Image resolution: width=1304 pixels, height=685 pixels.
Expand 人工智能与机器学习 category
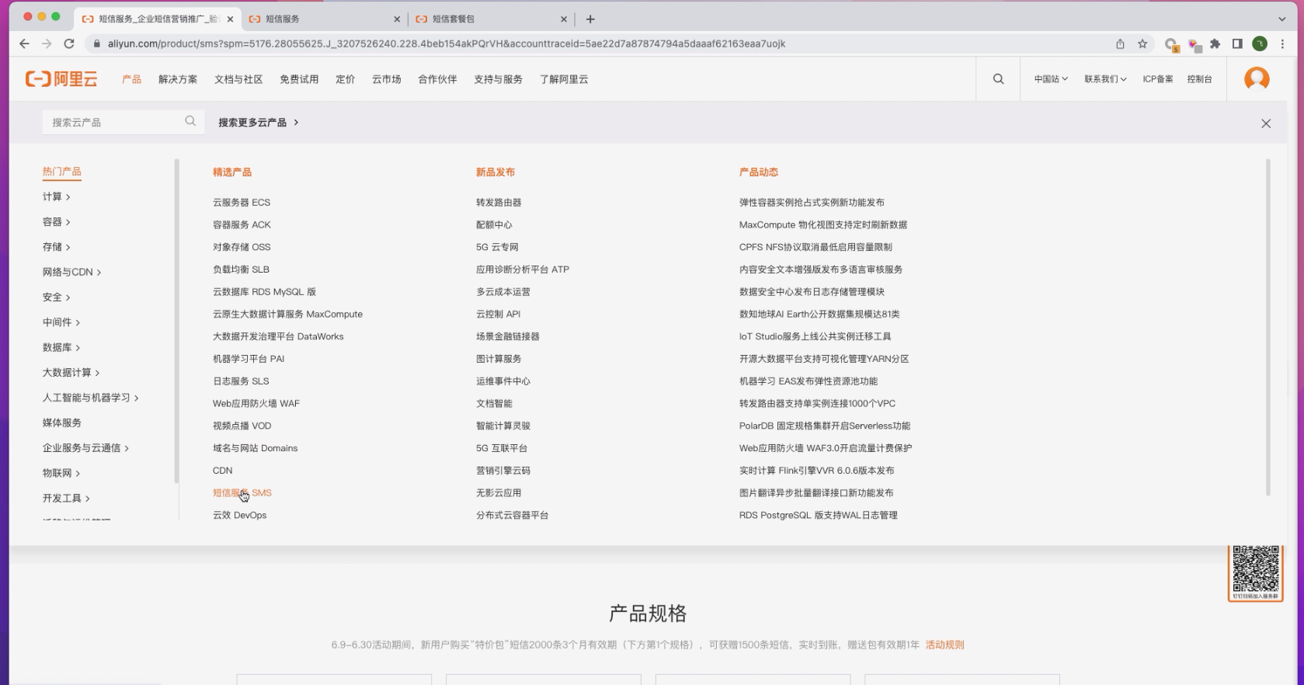point(90,398)
